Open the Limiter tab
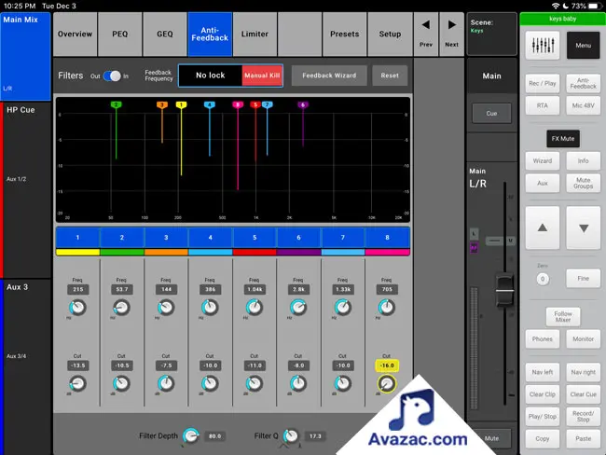This screenshot has height=455, width=606. click(x=255, y=34)
